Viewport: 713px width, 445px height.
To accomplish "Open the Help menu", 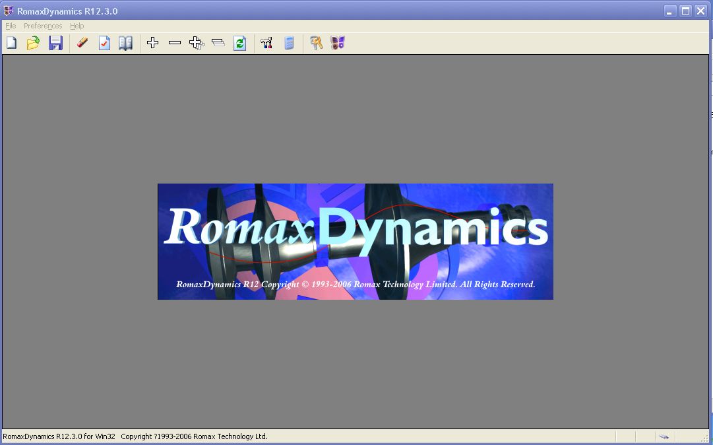I will pos(77,26).
